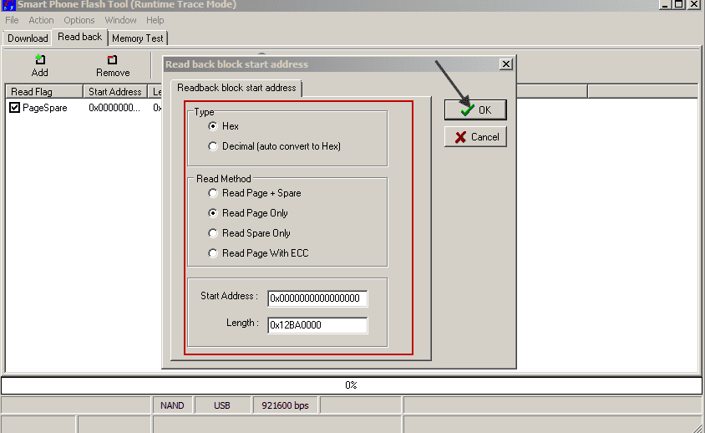705x433 pixels.
Task: Click the 0x0000000... start address cell
Action: (x=114, y=108)
